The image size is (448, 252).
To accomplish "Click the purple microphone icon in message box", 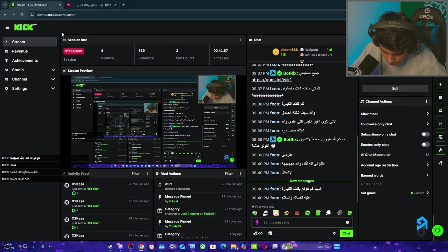I will pos(257,222).
